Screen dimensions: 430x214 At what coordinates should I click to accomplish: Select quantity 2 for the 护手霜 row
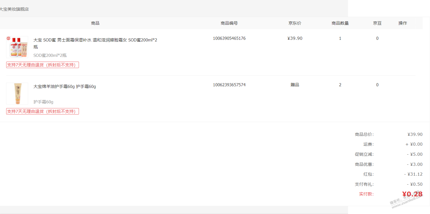click(340, 85)
